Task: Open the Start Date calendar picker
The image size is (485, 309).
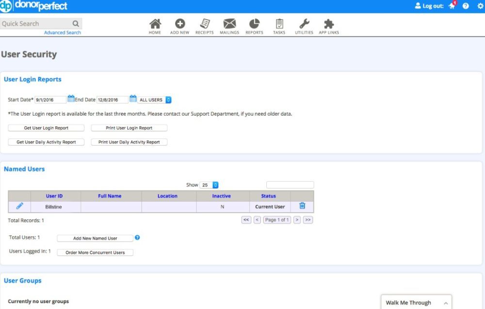Action: pos(71,99)
